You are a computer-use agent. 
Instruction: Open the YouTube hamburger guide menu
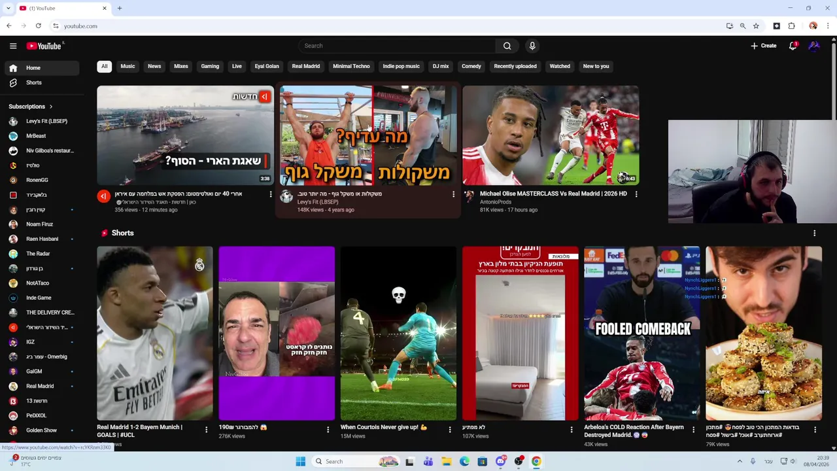[13, 46]
